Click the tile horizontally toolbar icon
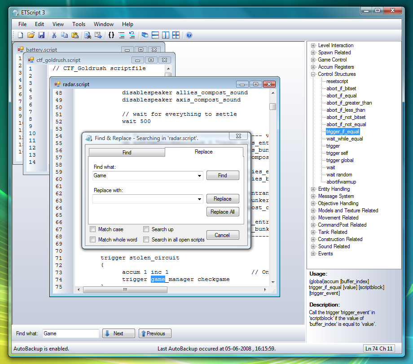The width and height of the screenshot is (413, 364). coord(155,35)
